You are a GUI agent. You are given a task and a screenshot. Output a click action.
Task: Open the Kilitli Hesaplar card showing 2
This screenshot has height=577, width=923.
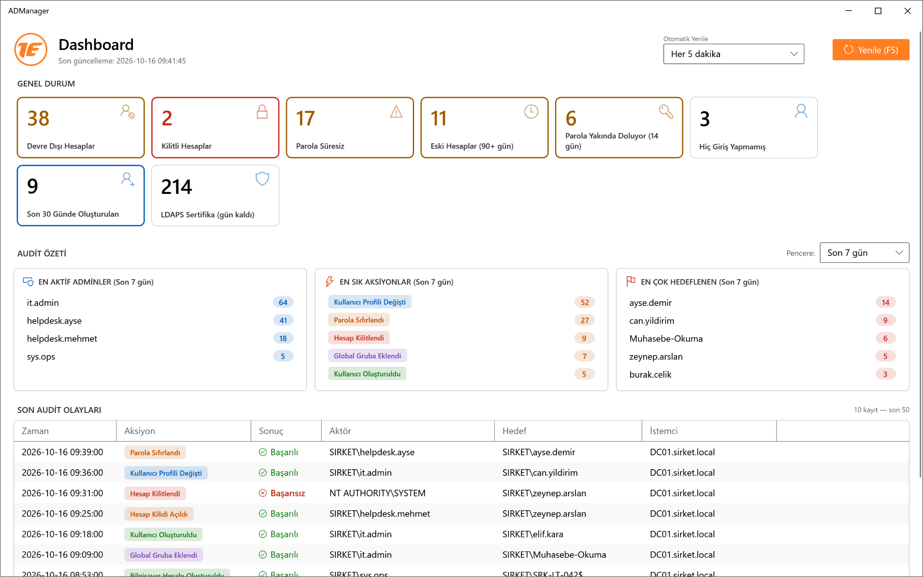pyautogui.click(x=215, y=128)
